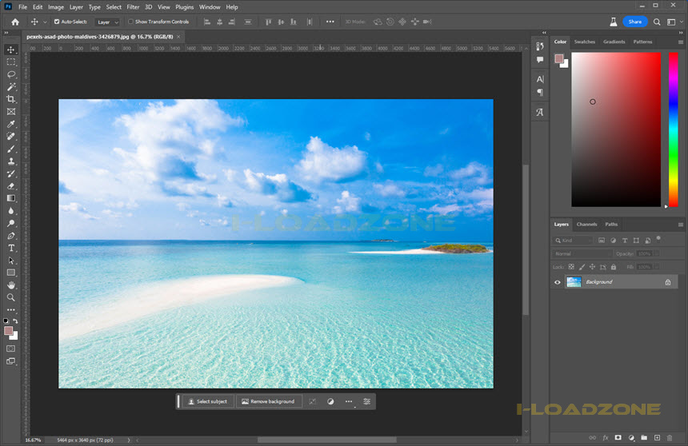Hide the Background layer eye icon
Screen dimensions: 688x446
(558, 282)
